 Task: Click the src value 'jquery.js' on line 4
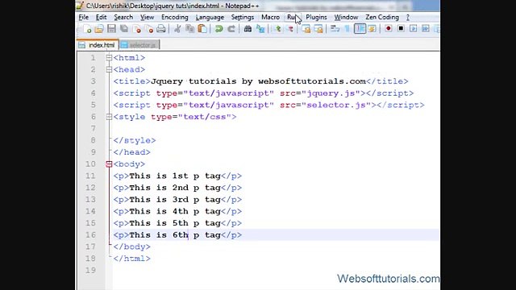coord(331,93)
